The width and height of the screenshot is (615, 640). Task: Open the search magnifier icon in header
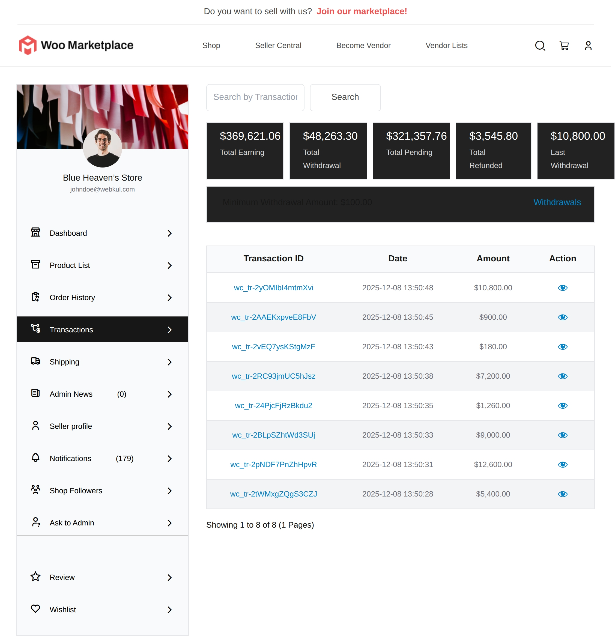pyautogui.click(x=540, y=45)
